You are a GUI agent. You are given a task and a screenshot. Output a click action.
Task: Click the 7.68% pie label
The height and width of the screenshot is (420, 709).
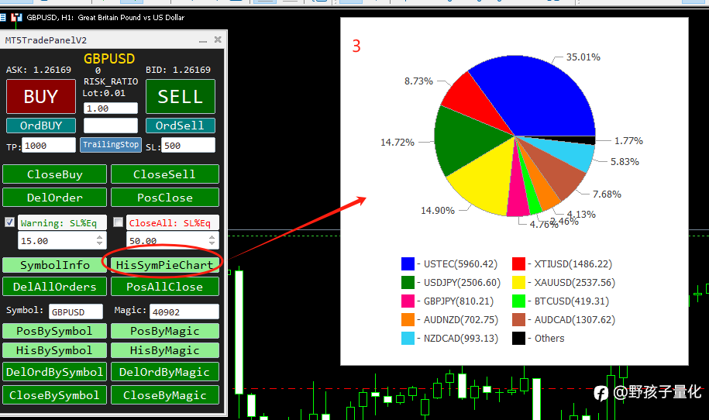point(607,194)
